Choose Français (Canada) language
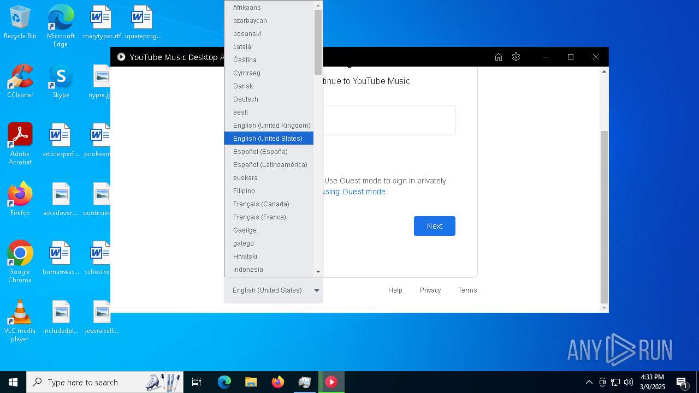This screenshot has width=699, height=393. point(269,204)
